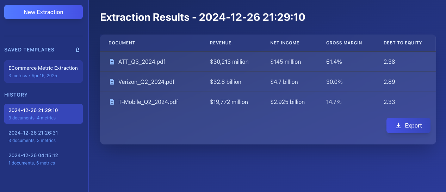Open the ECommerce Metric Extraction template

43,72
